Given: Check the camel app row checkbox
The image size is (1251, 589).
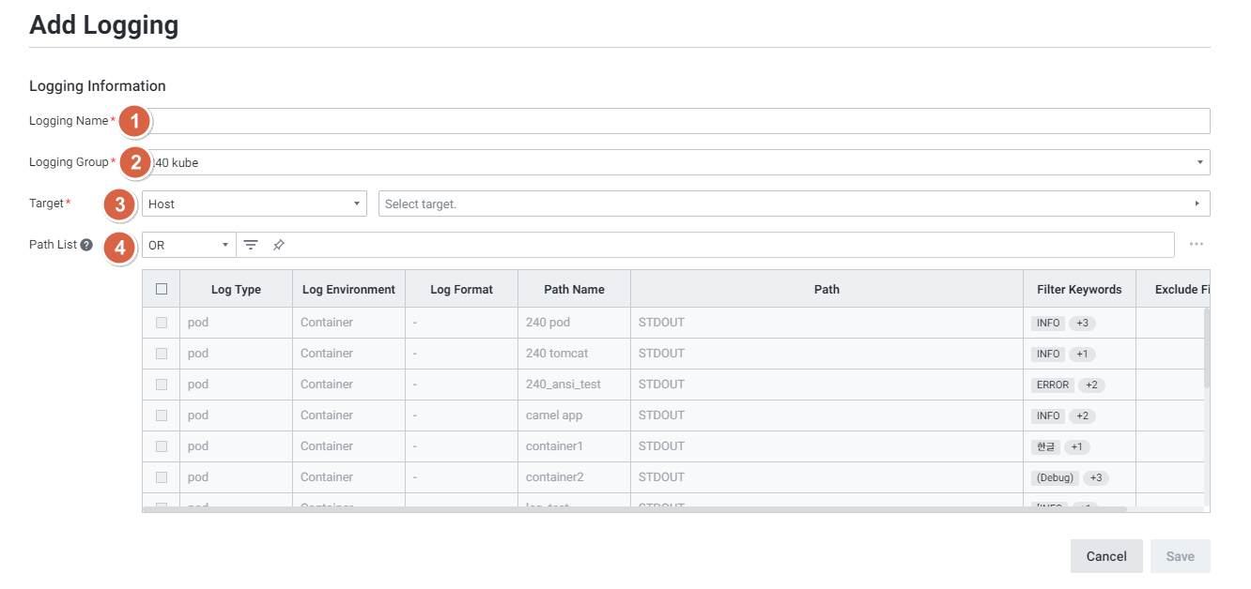Looking at the screenshot, I should pyautogui.click(x=162, y=415).
